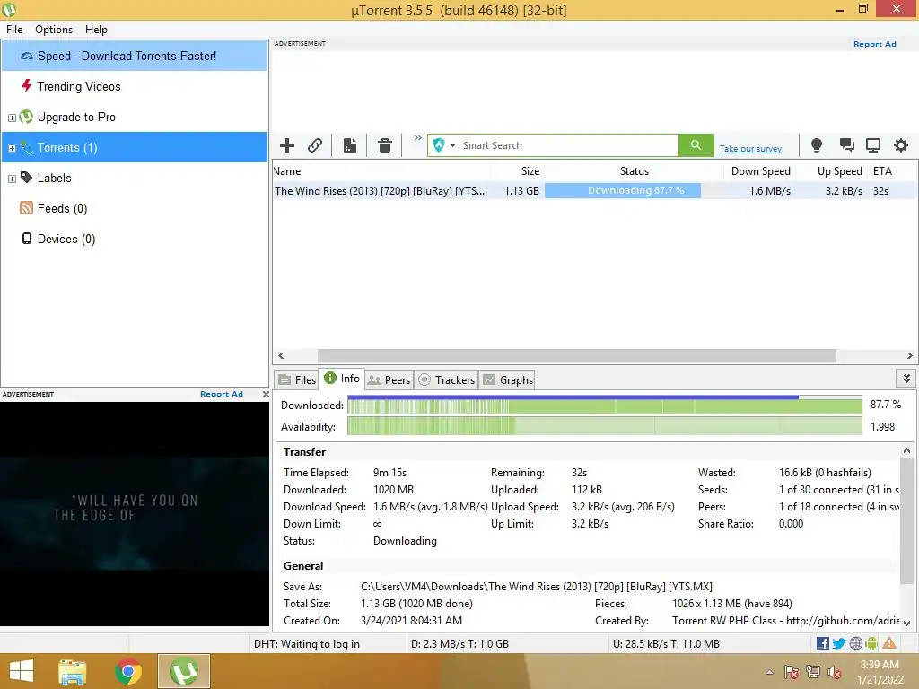
Task: Collapse the detail pane with double-chevron button
Action: [x=906, y=379]
